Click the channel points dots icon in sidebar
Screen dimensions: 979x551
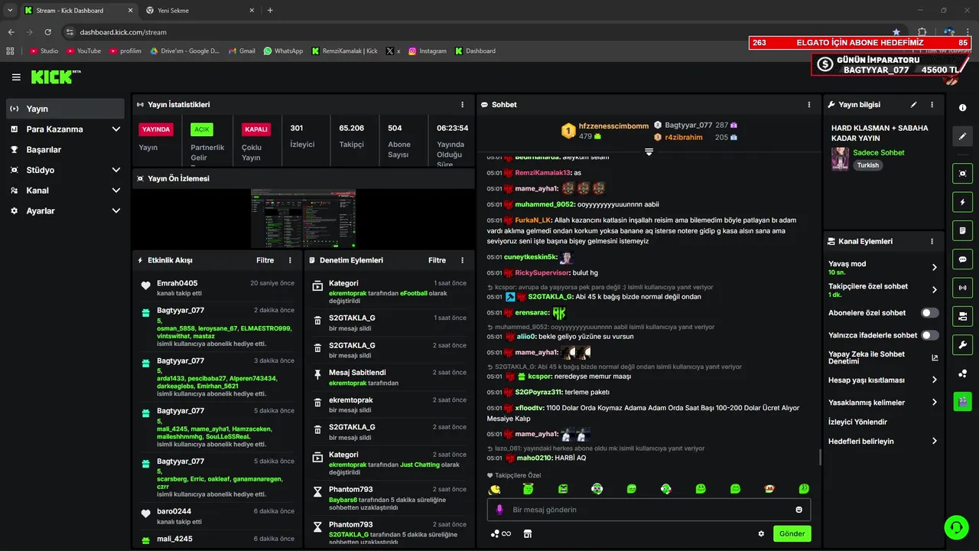point(962,373)
